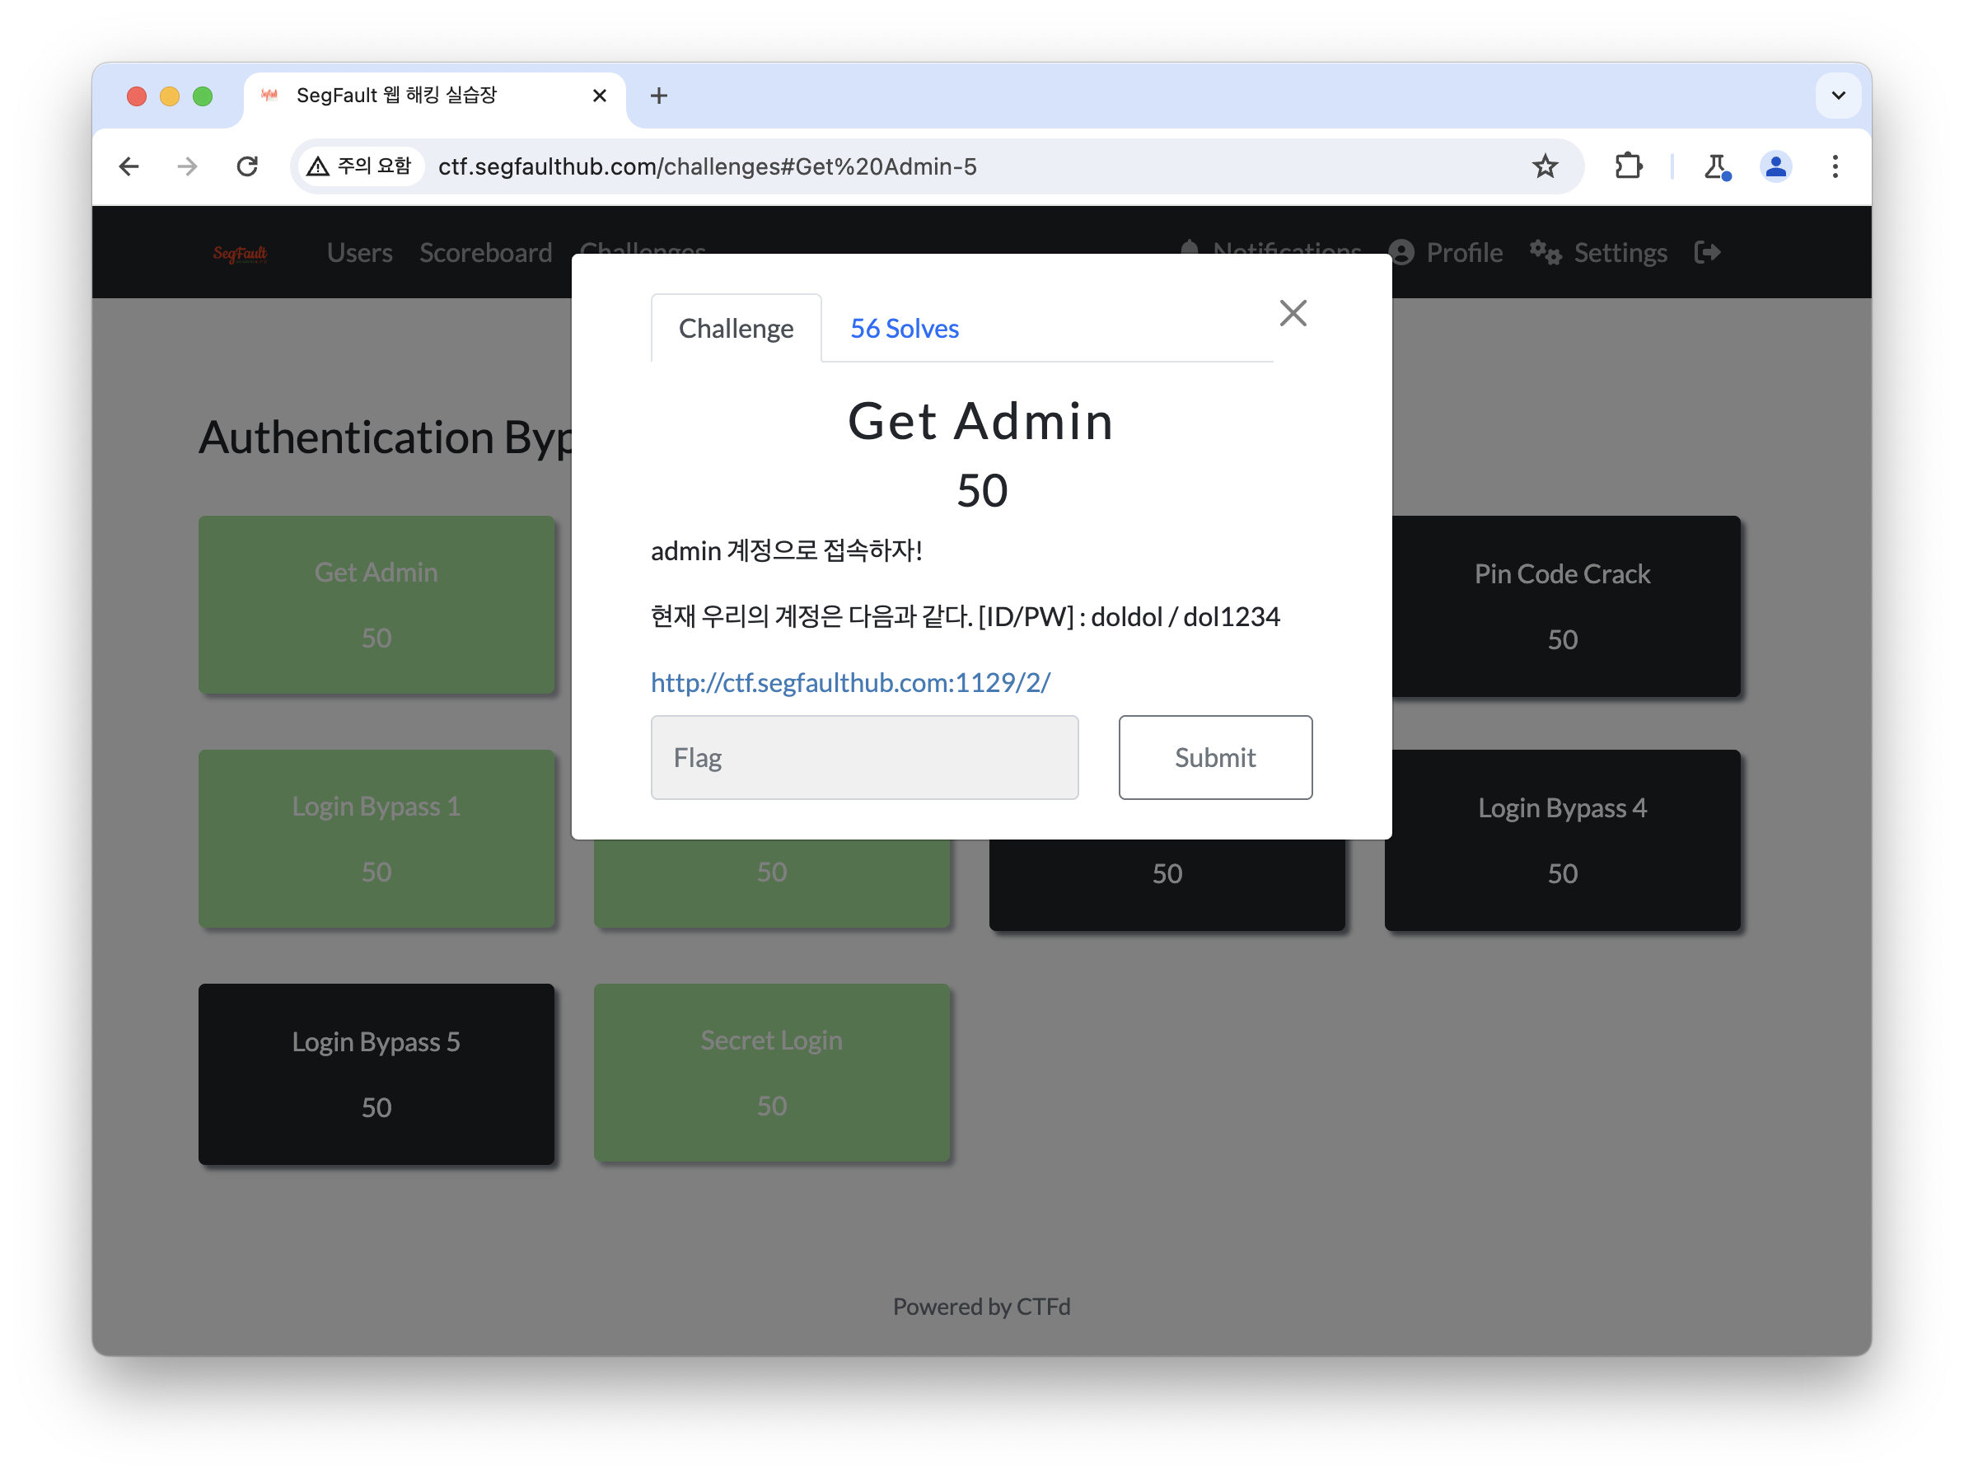Click the browser back arrow
Viewport: 1964px width, 1478px height.
coord(129,166)
